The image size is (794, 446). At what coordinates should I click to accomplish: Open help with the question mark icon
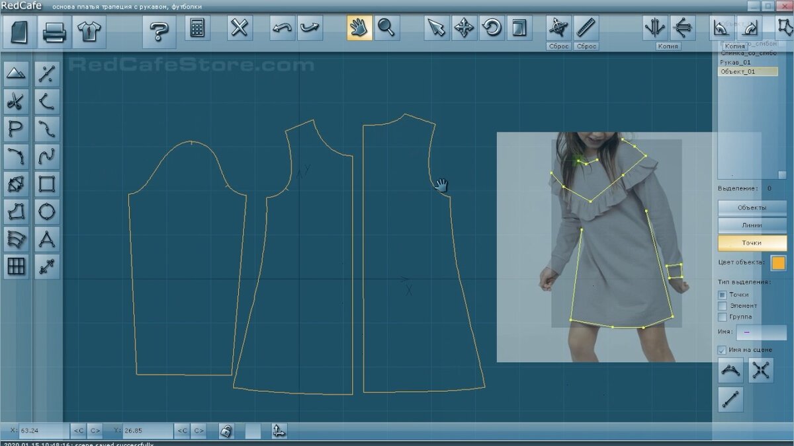pos(159,31)
